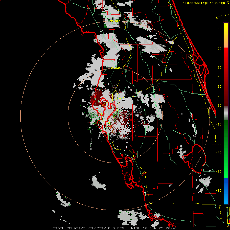Click the -80 value on the velocity scale
Image resolution: width=230 pixels, height=230 pixels.
click(x=218, y=191)
